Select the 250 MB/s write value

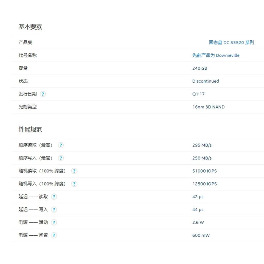(202, 158)
